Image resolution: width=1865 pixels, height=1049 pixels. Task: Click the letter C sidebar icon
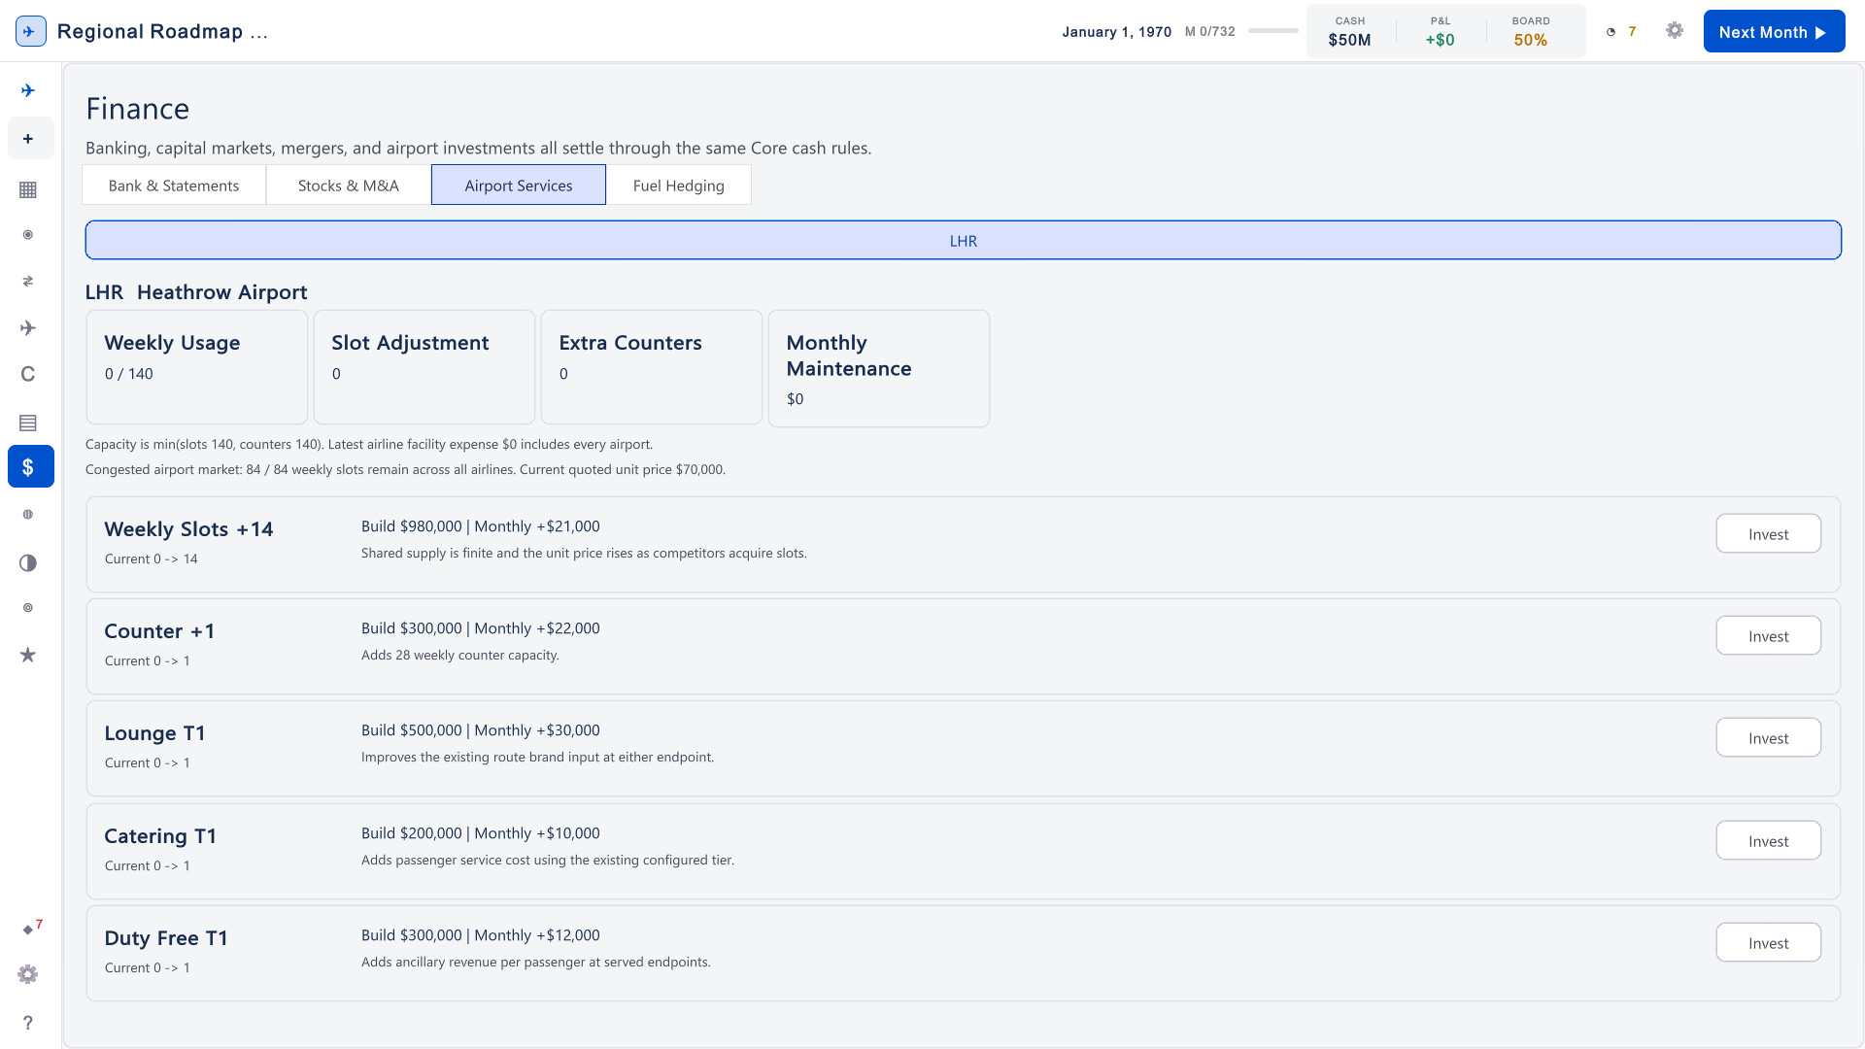(28, 374)
